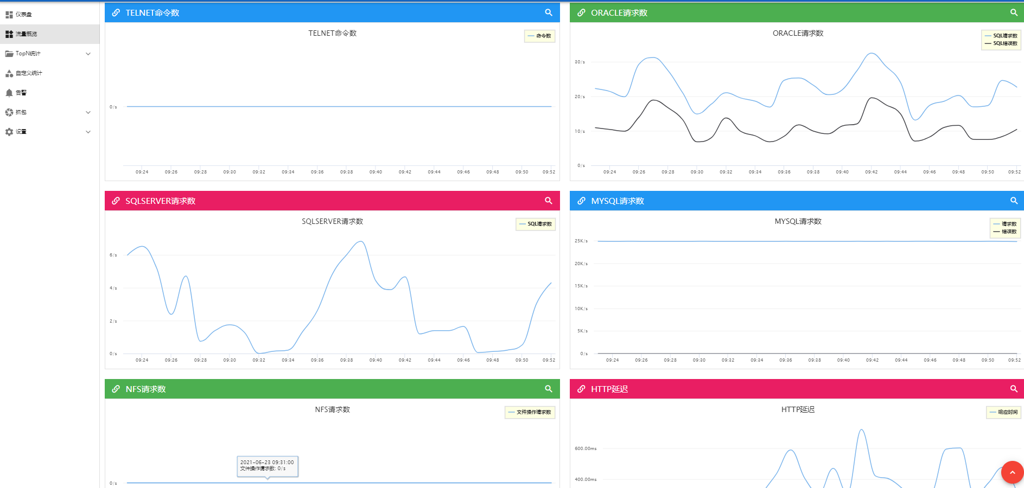Expand the 抓包 chevron arrow
The image size is (1024, 488).
pos(88,112)
